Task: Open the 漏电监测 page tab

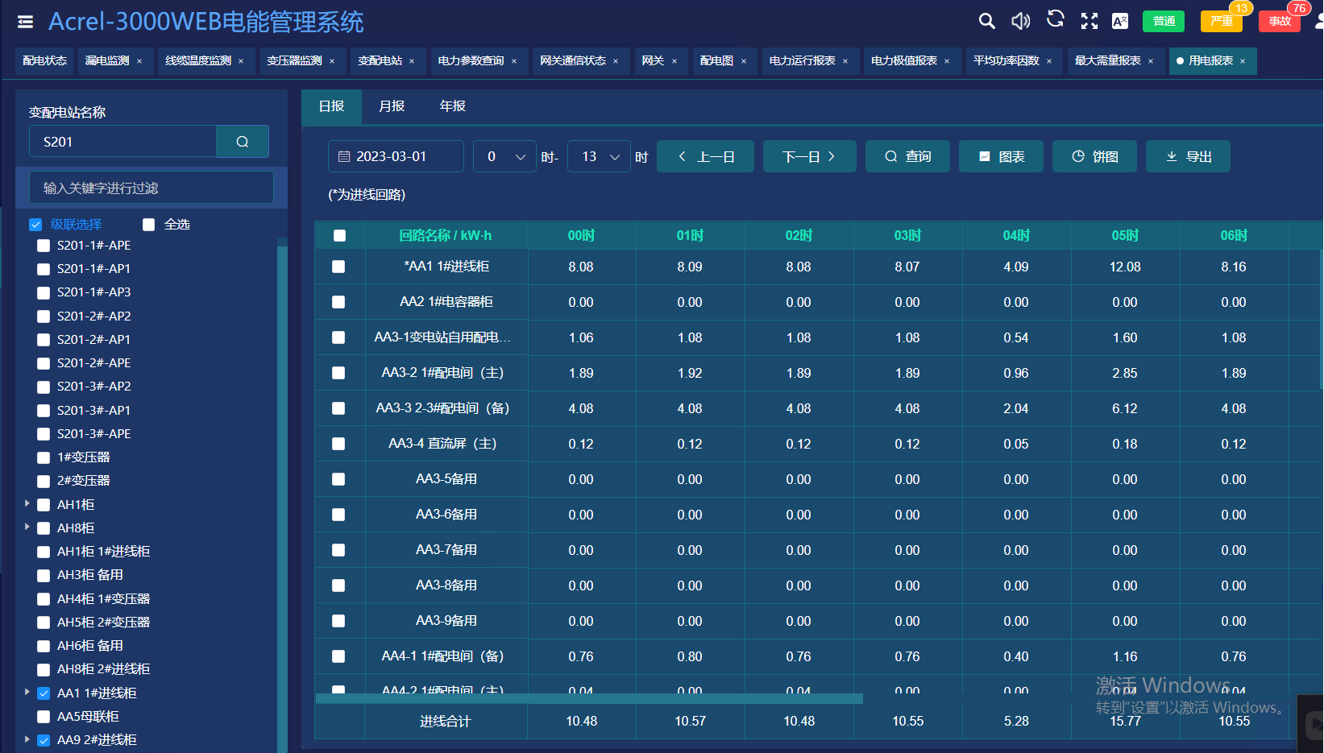Action: 107,61
